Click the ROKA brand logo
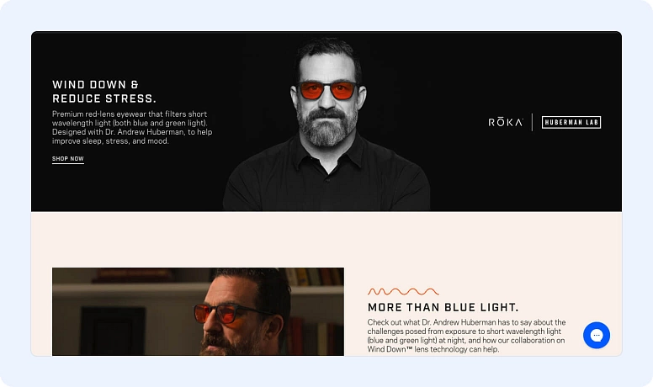Image resolution: width=653 pixels, height=387 pixels. pos(506,122)
